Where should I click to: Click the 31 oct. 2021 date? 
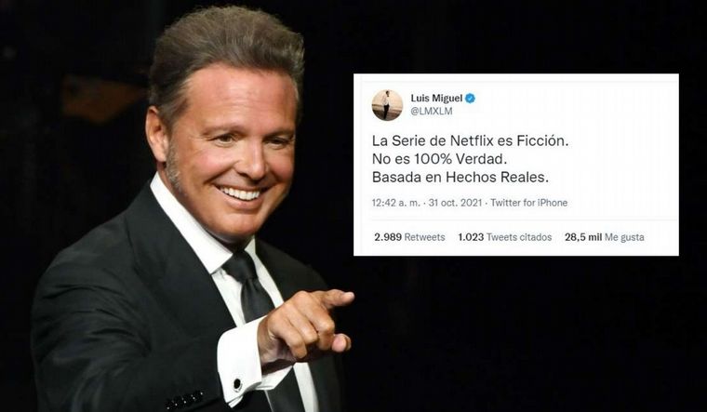click(456, 203)
